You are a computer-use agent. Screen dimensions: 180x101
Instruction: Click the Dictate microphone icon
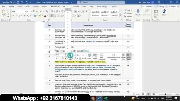tap(138, 12)
